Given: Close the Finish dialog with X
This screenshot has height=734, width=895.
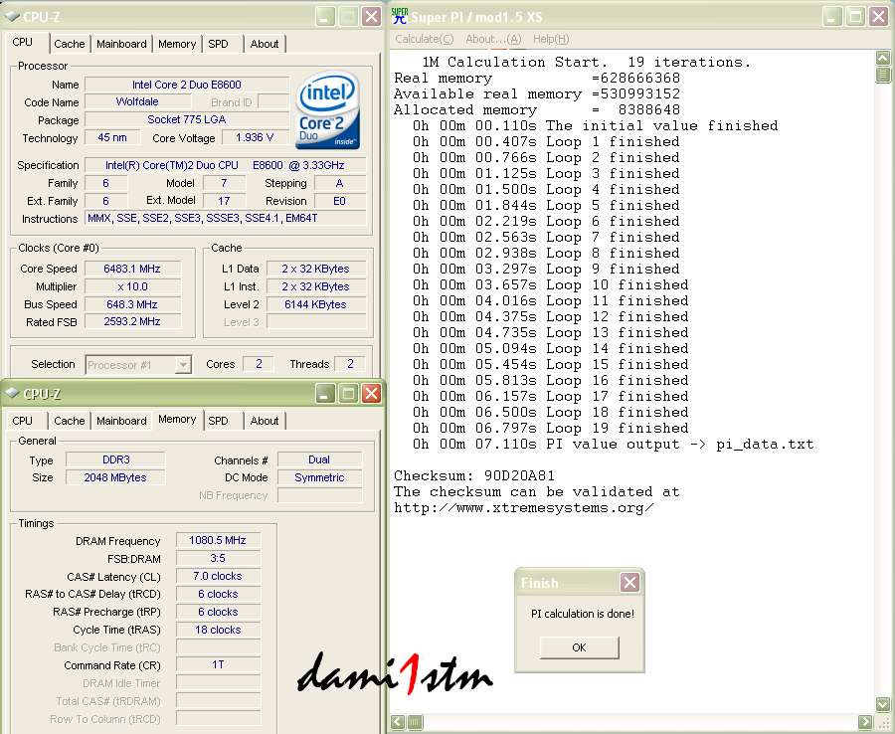Looking at the screenshot, I should tap(630, 583).
